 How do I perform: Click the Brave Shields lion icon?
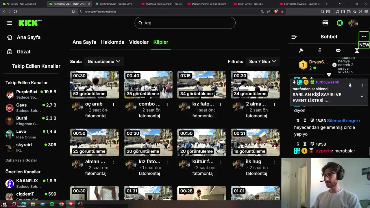276,12
